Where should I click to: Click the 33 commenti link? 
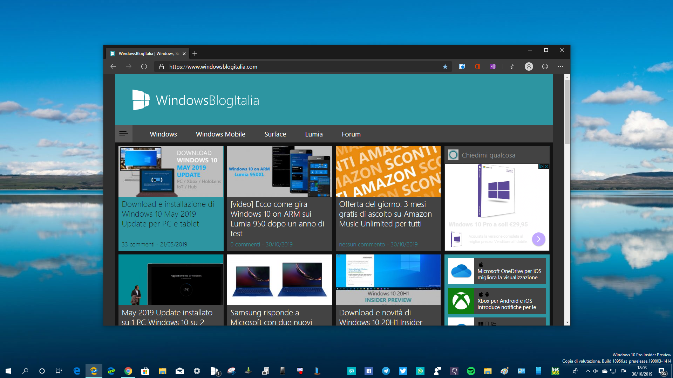[138, 244]
